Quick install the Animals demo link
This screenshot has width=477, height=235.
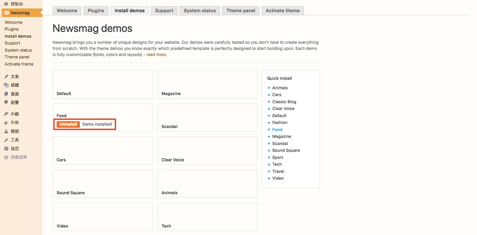point(280,88)
